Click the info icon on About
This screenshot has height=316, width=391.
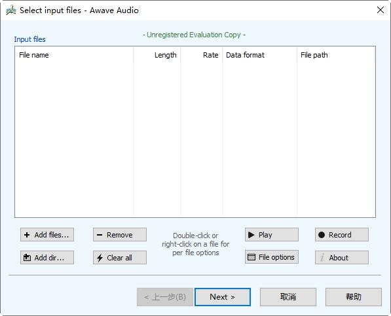click(322, 257)
